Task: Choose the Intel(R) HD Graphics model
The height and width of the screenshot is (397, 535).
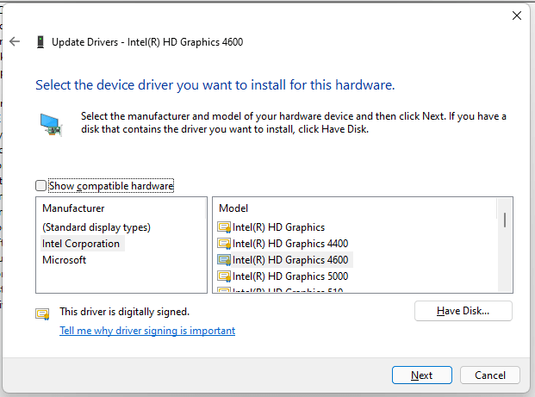Action: [278, 227]
